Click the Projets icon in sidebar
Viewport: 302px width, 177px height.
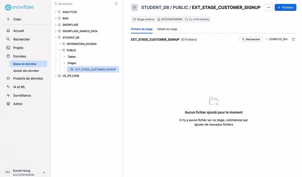[x=8, y=48]
